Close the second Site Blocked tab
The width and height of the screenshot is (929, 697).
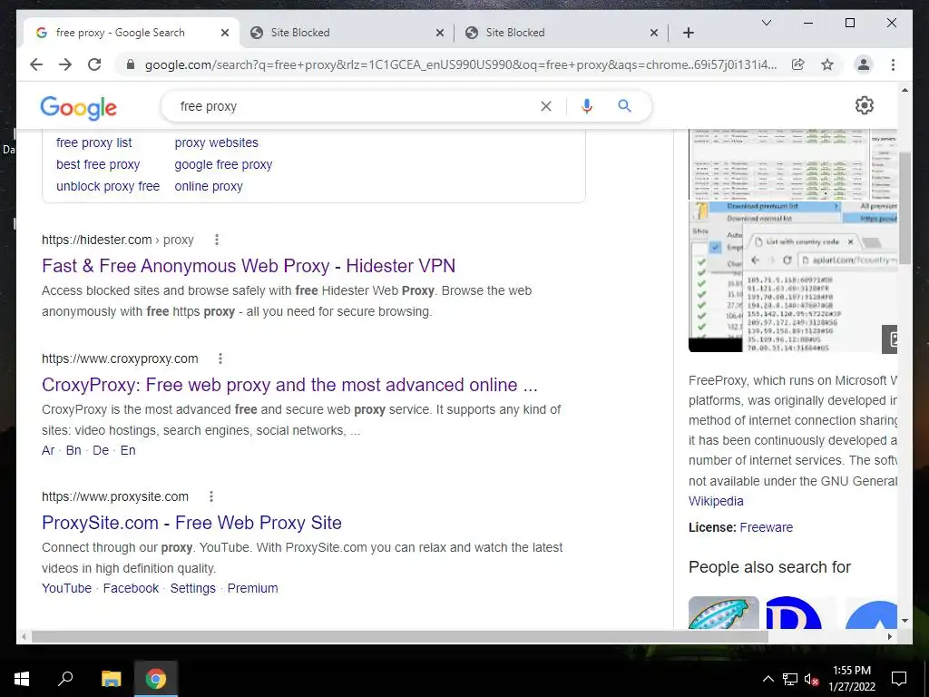pyautogui.click(x=654, y=33)
